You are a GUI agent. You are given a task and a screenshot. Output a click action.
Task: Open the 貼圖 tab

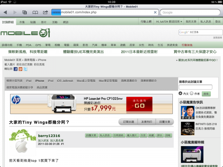pyautogui.click(x=33, y=22)
